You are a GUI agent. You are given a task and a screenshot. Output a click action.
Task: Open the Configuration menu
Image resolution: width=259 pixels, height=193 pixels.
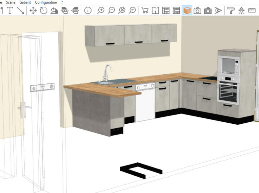click(46, 2)
